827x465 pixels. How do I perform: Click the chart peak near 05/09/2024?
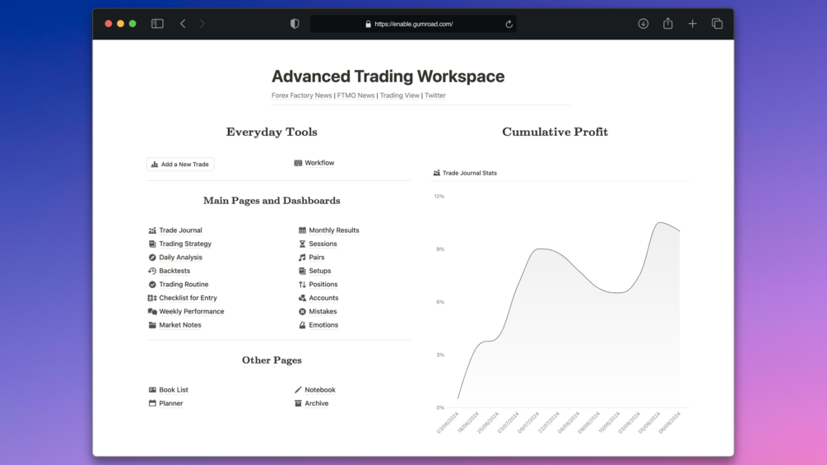tap(659, 222)
